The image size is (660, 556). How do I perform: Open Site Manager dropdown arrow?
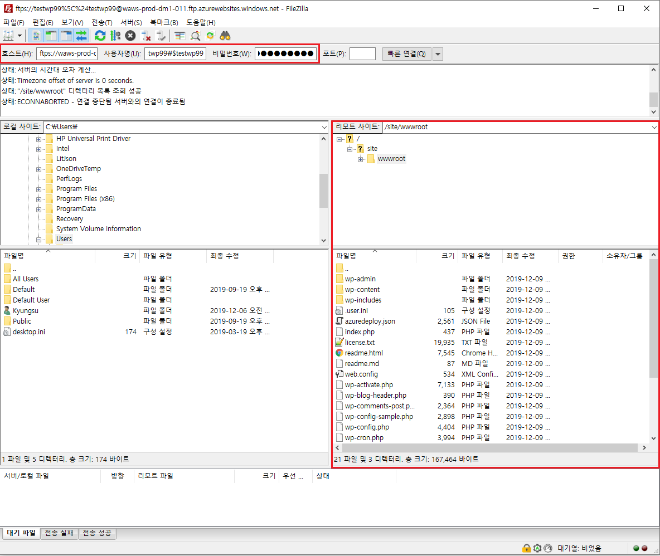tap(20, 36)
